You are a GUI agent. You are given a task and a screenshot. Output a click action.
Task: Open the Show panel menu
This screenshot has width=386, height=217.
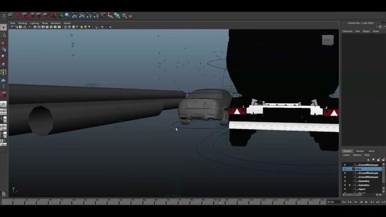tap(45, 23)
